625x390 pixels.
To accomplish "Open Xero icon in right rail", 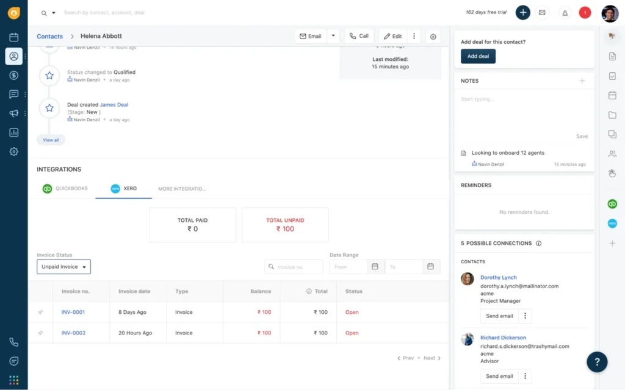I will (612, 224).
